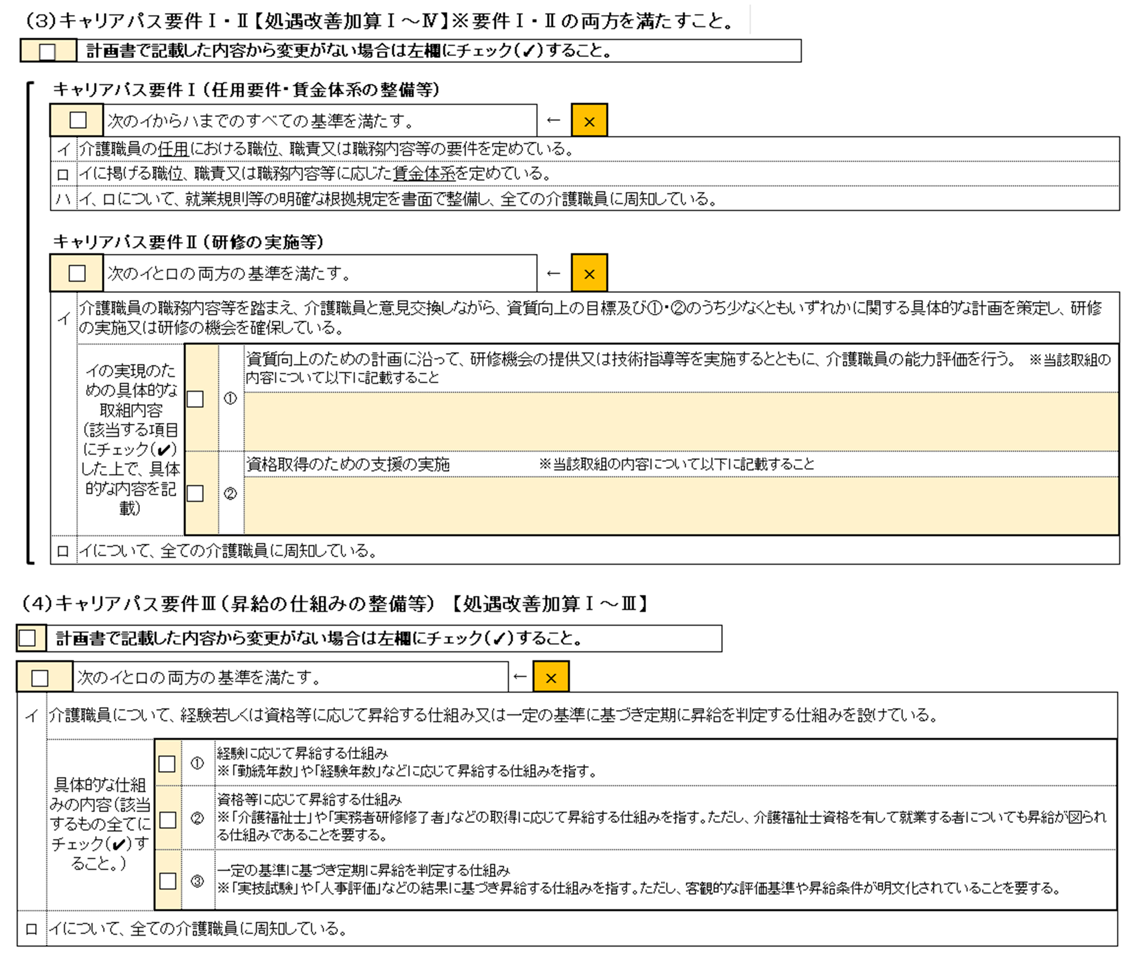Click label イの実現のための具体的な取組内容
Viewport: 1130px width, 956px height.
click(131, 439)
